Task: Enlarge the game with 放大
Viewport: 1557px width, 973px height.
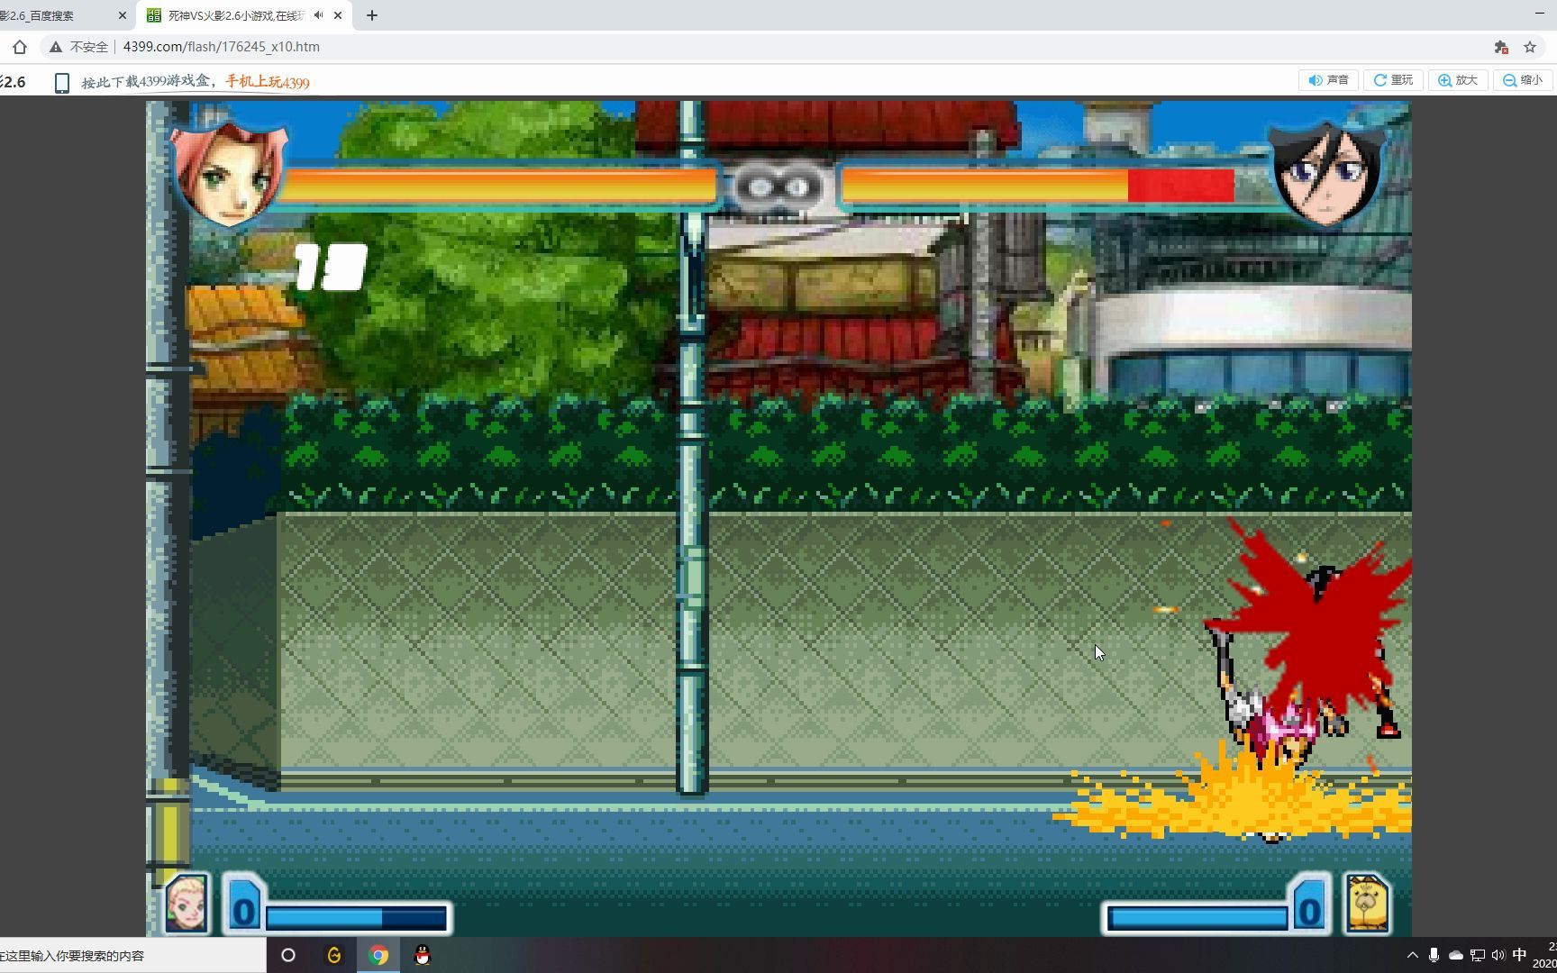Action: click(1458, 80)
